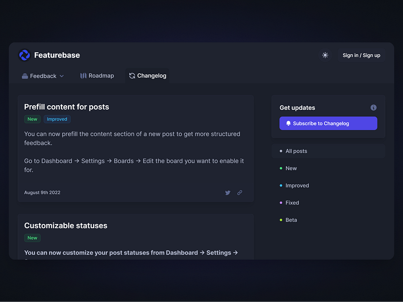The width and height of the screenshot is (403, 302).
Task: Switch to the Roadmap tab
Action: click(97, 75)
